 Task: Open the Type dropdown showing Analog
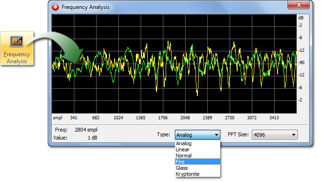click(197, 135)
